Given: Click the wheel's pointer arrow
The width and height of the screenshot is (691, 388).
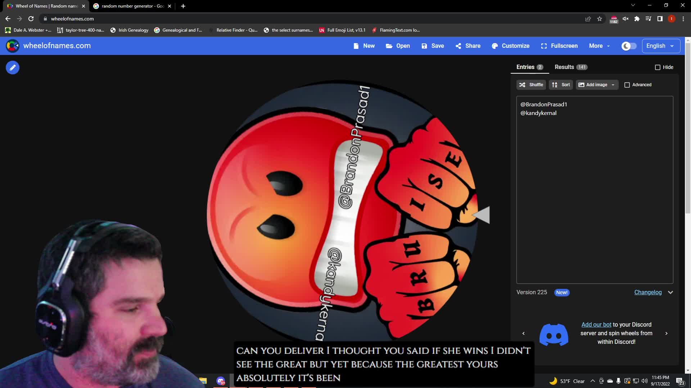Looking at the screenshot, I should 481,215.
